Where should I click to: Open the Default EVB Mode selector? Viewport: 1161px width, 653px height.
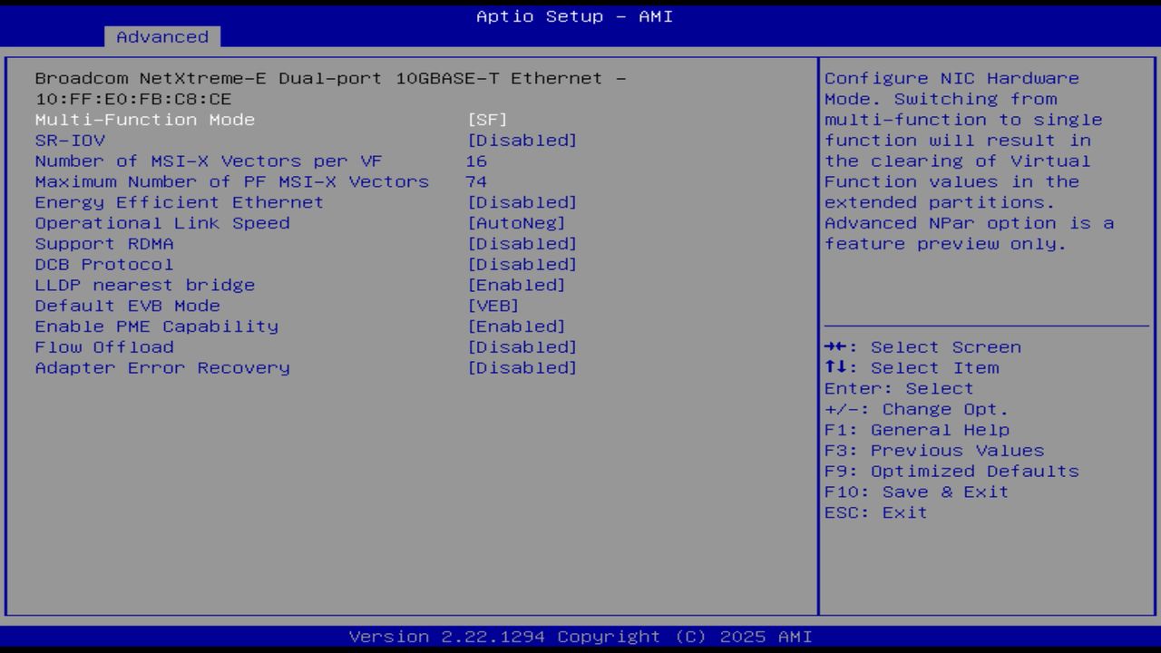(x=127, y=306)
